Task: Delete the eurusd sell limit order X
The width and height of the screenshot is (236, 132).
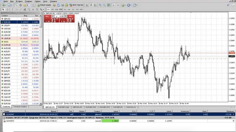Action: click(x=233, y=121)
